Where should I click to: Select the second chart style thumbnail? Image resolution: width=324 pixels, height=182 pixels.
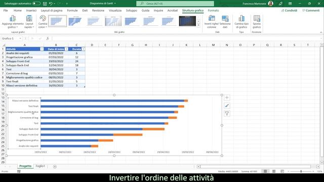tap(75, 21)
